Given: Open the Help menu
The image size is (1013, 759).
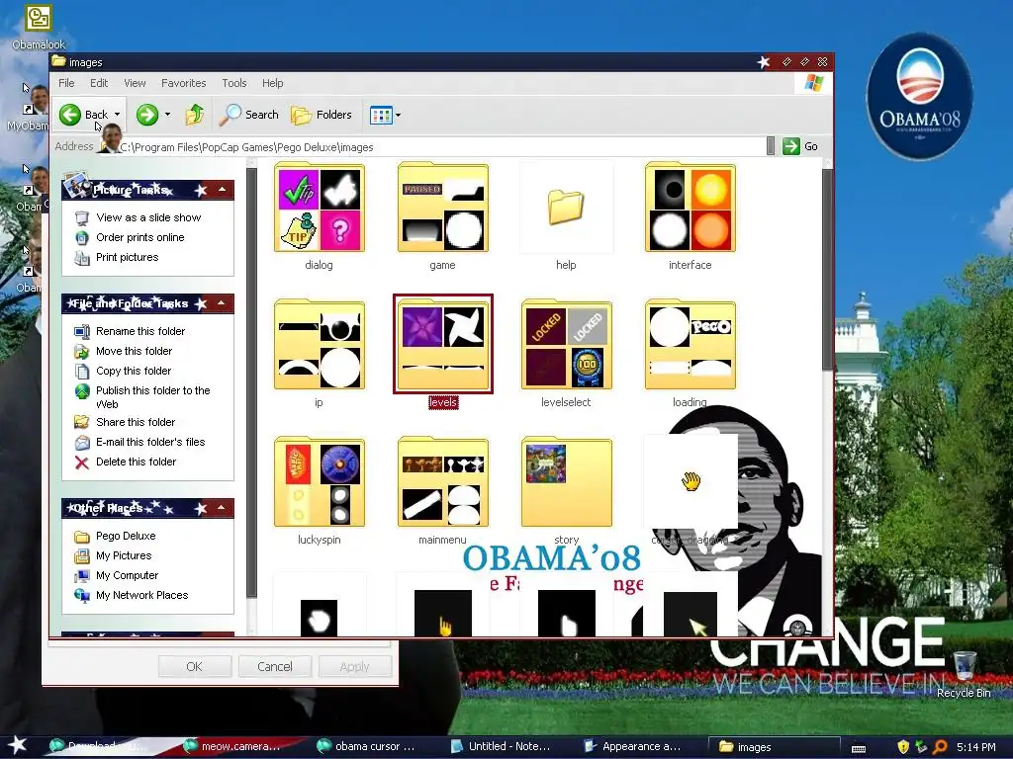Looking at the screenshot, I should click(273, 83).
